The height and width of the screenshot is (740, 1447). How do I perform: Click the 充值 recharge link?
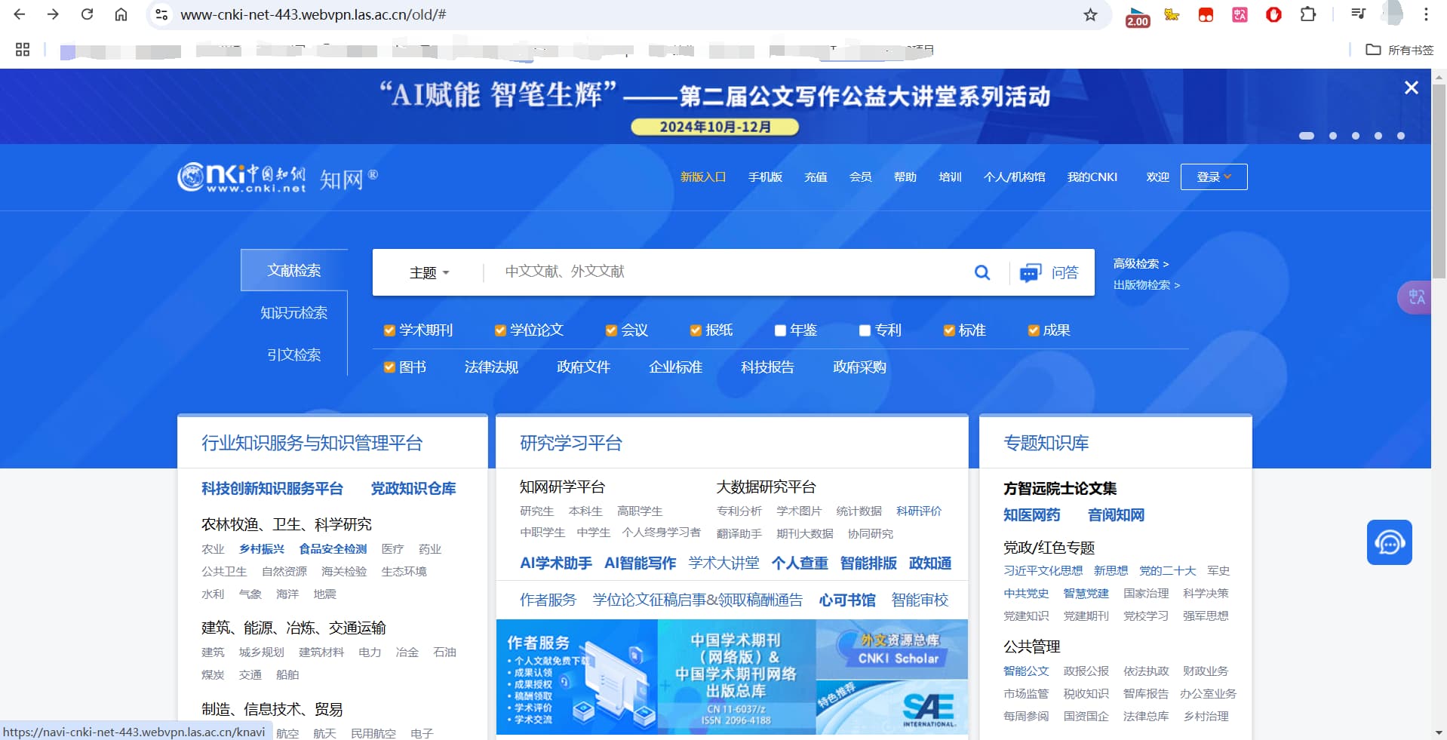coord(816,177)
